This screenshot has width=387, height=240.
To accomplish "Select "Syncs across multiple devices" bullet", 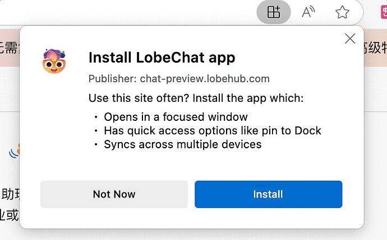I will click(182, 144).
